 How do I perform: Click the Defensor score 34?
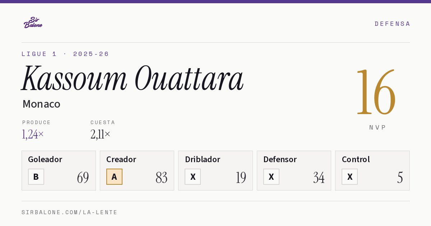[x=319, y=178]
